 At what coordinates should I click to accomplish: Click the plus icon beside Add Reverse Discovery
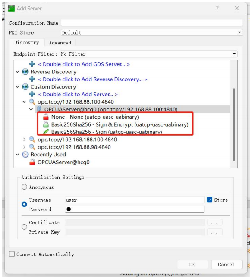pyautogui.click(x=32, y=79)
